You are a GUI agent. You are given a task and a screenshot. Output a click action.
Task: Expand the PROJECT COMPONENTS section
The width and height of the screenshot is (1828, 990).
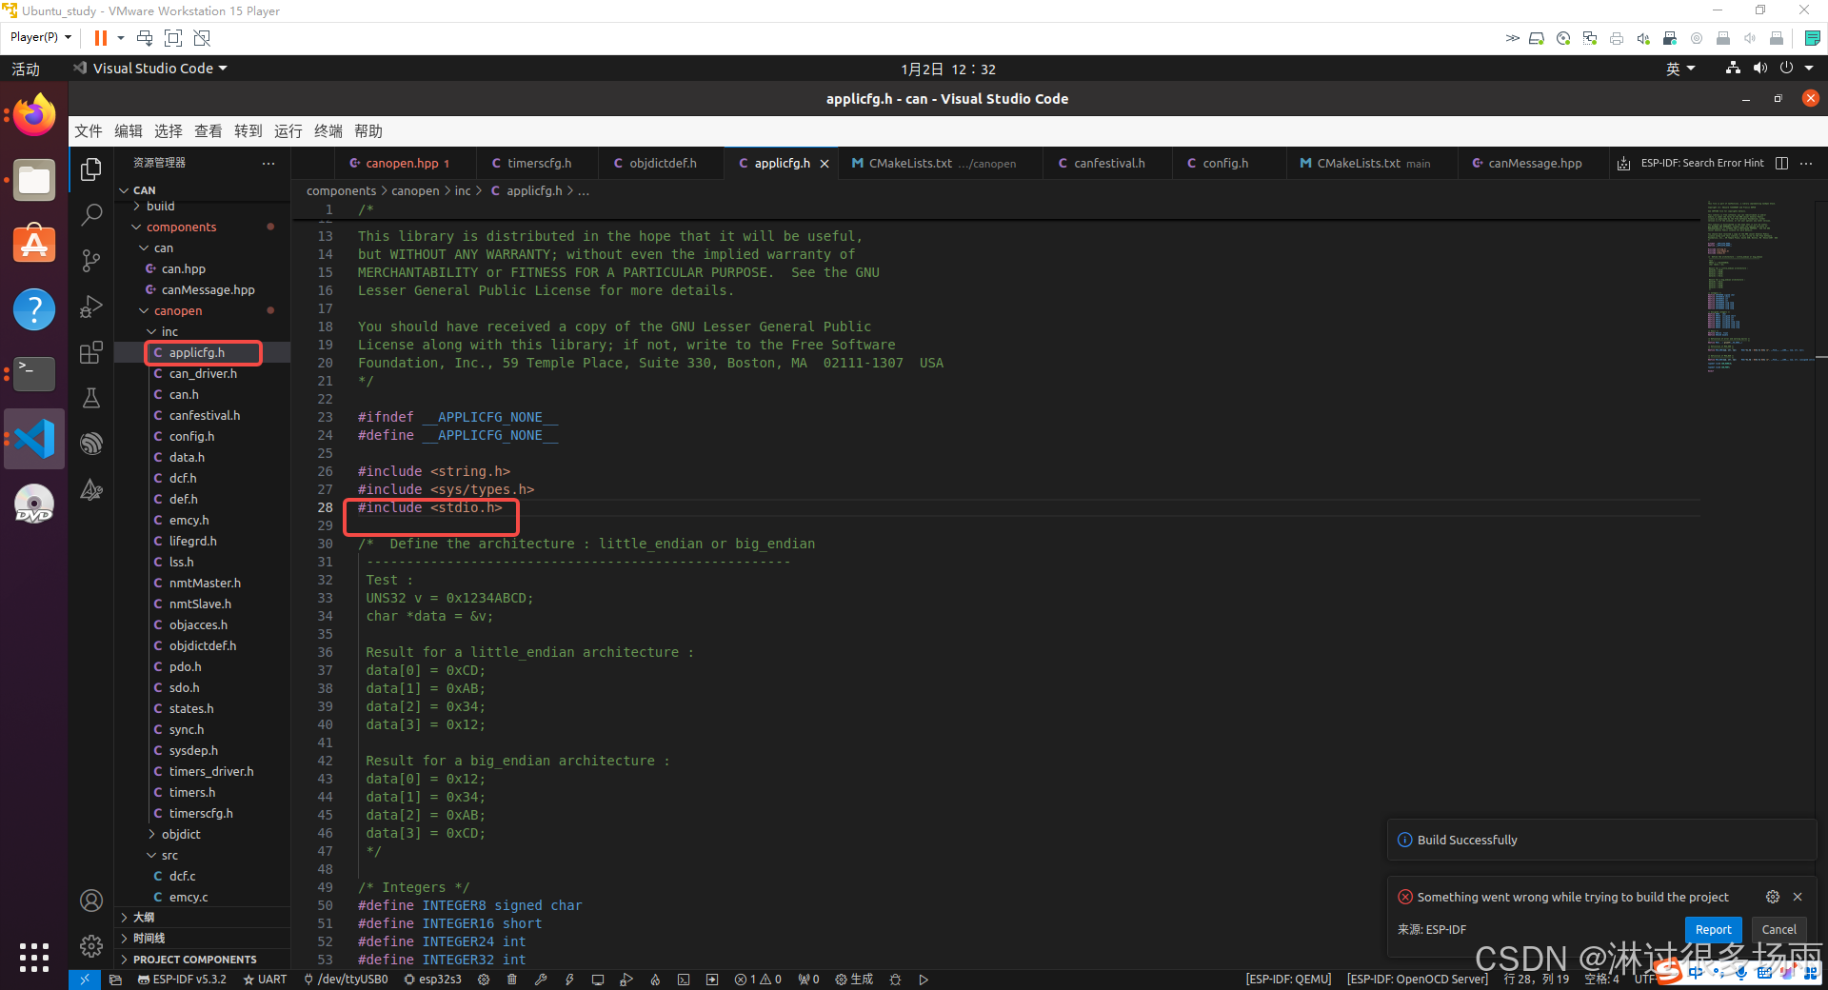pyautogui.click(x=202, y=960)
